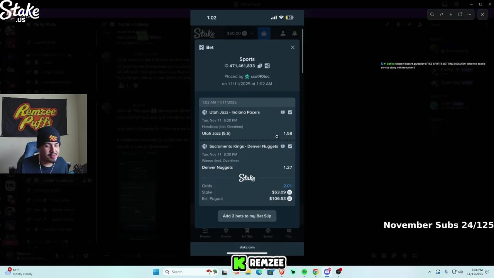Open Task View from taskbar

coord(225,272)
